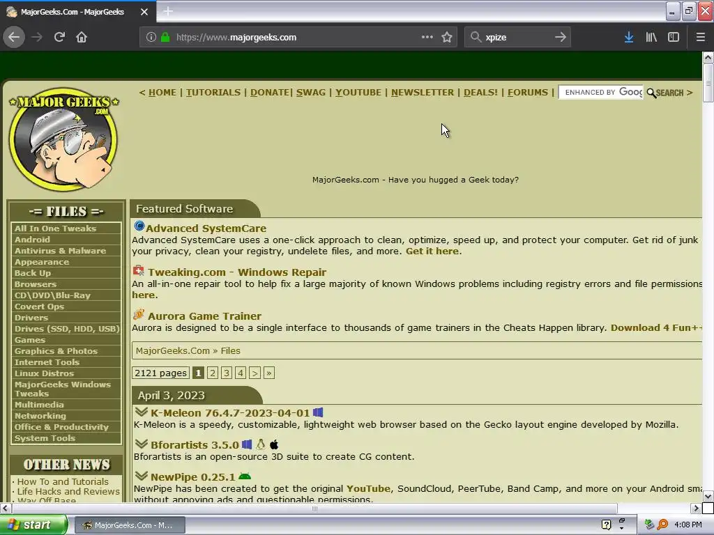The width and height of the screenshot is (714, 535).
Task: Go to page 2 of the file listing
Action: 212,373
